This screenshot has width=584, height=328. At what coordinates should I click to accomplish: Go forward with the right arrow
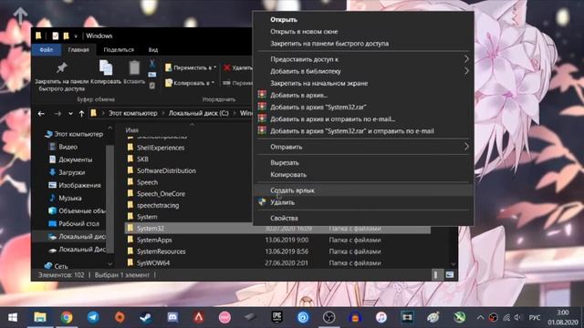point(57,113)
